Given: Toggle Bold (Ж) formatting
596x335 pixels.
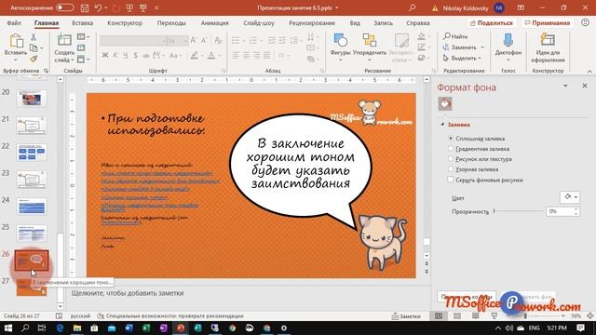Looking at the screenshot, I should point(105,56).
